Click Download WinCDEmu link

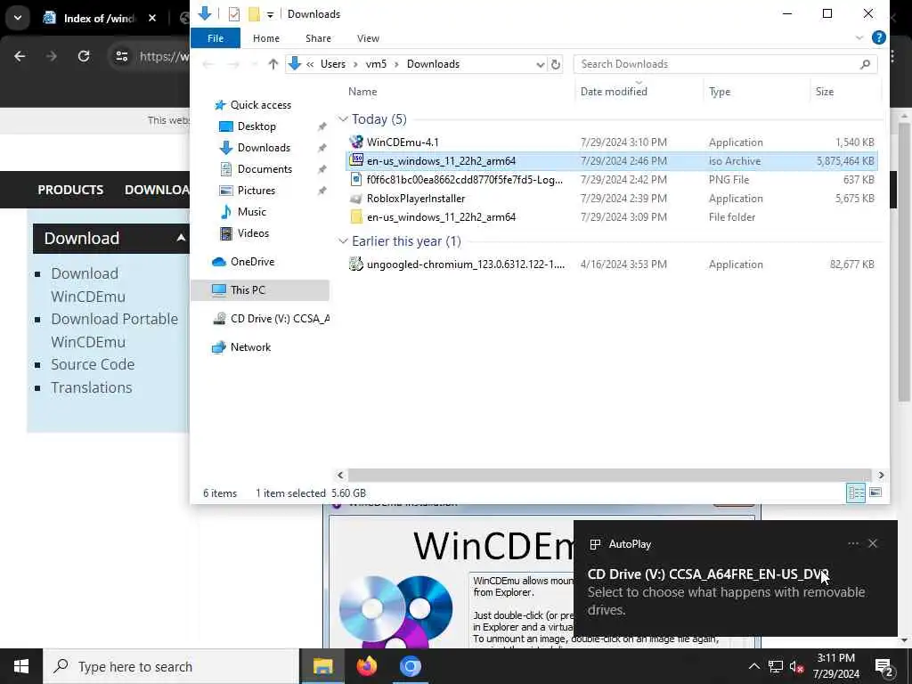click(x=88, y=284)
